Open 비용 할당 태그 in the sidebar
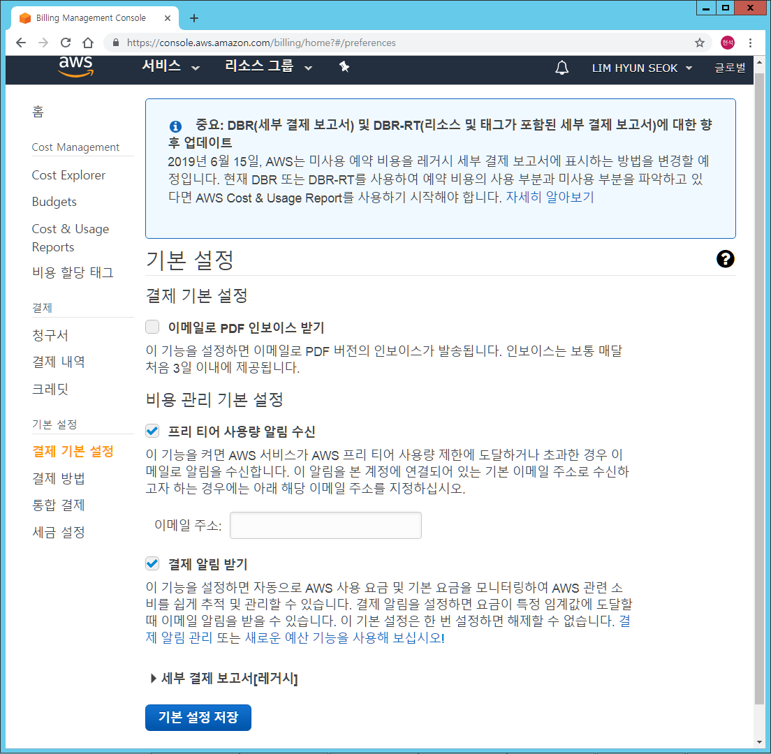The width and height of the screenshot is (771, 754). (x=73, y=272)
